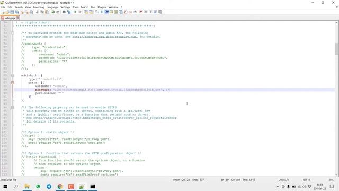339x191 pixels.
Task: Click the scrollbar up arrow
Action: pyautogui.click(x=336, y=22)
